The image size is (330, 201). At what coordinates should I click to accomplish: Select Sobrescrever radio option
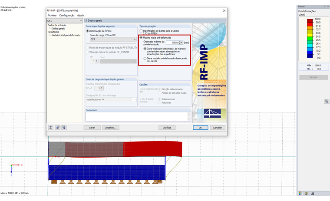[x=160, y=99]
